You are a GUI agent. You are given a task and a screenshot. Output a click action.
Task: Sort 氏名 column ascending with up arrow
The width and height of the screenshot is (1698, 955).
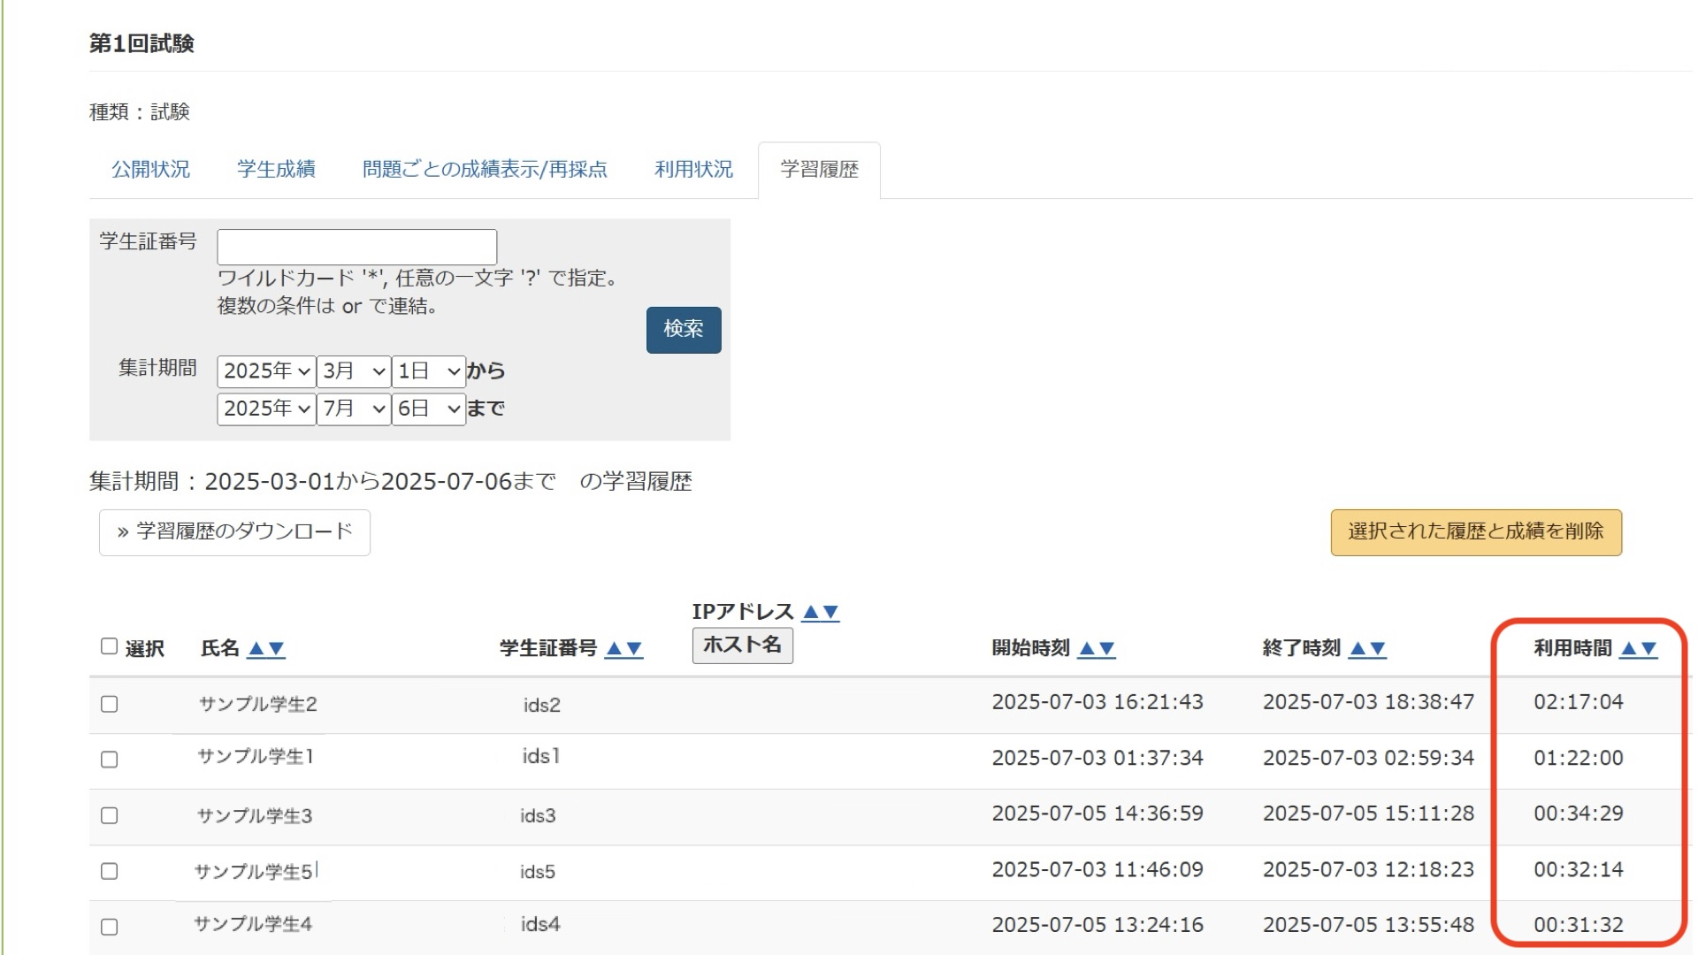pos(256,649)
